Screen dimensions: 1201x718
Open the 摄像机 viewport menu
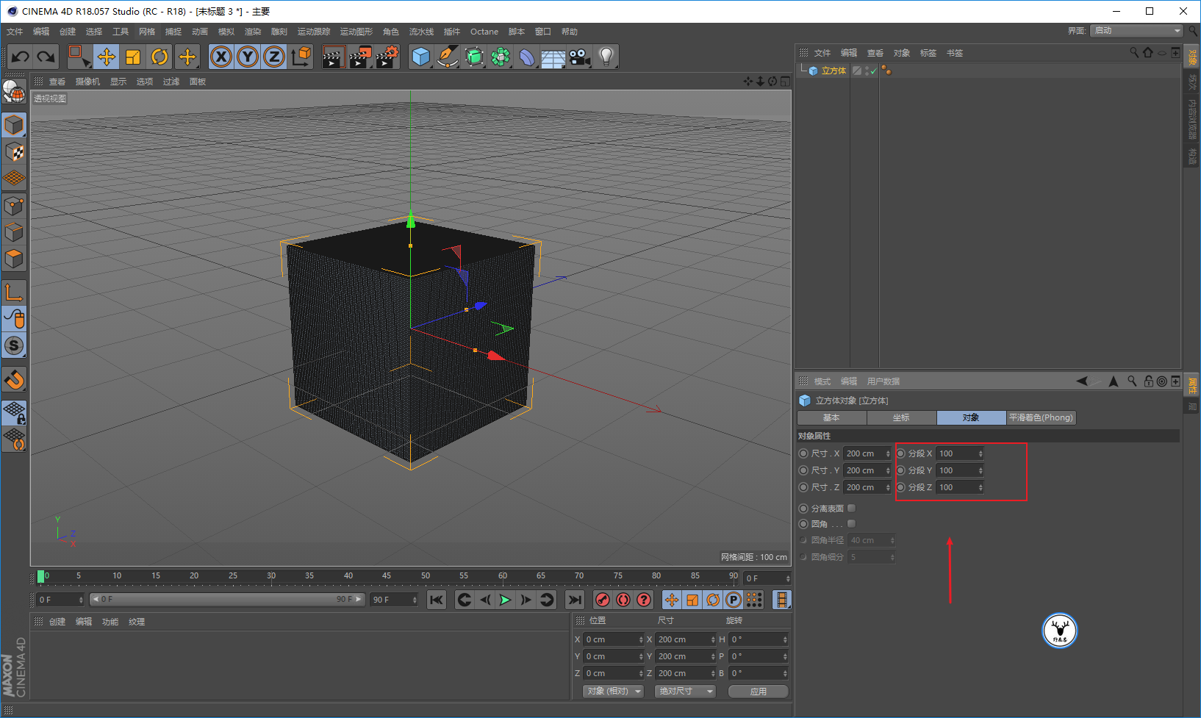87,82
